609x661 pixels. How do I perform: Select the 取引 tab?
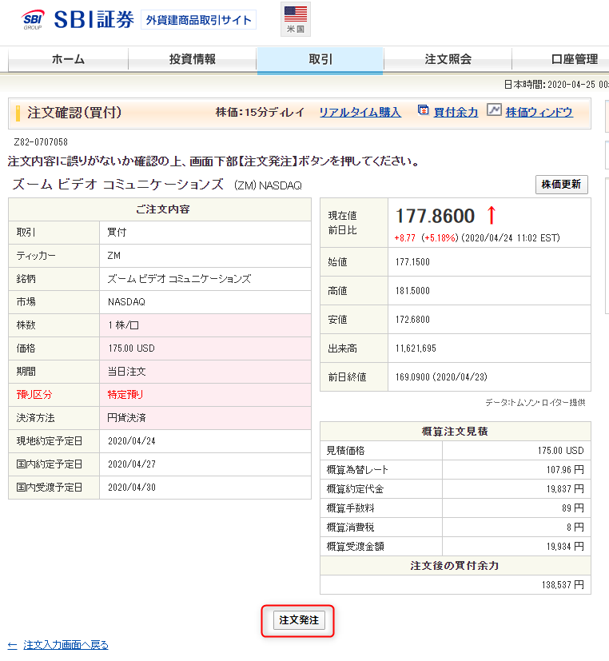[x=320, y=60]
